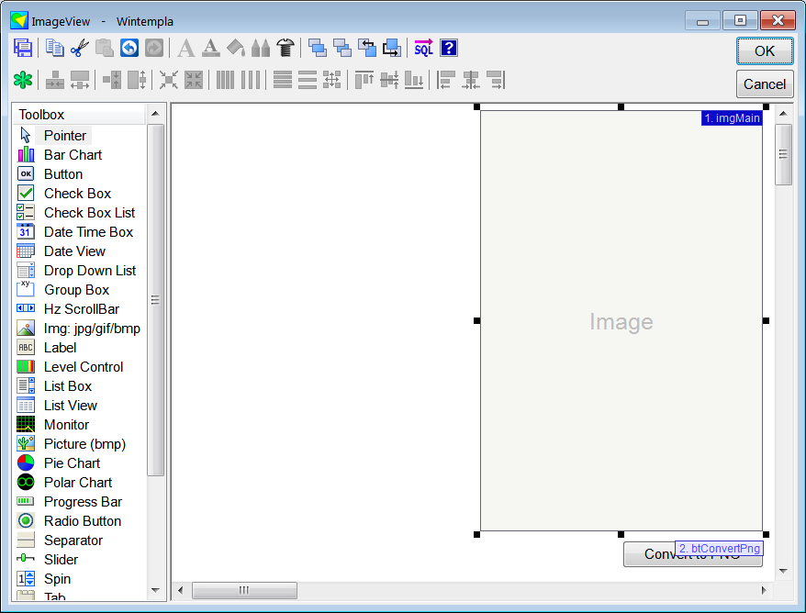The height and width of the screenshot is (613, 806).
Task: Click the four vertical bars spacing icon
Action: click(x=225, y=80)
